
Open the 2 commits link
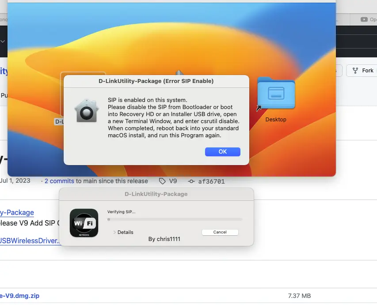59,181
